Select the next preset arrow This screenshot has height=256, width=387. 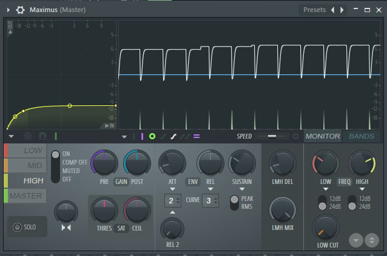pos(342,10)
